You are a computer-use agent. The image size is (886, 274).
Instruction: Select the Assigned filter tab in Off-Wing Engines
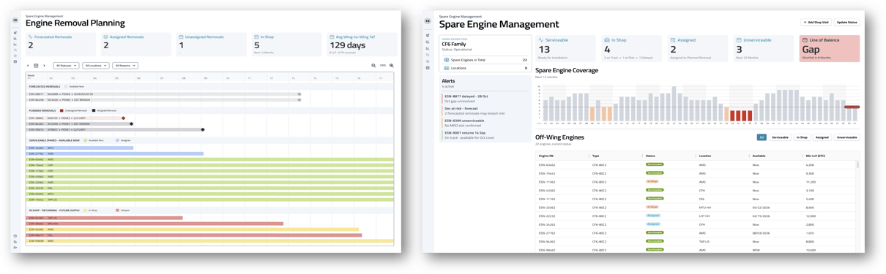pyautogui.click(x=822, y=137)
